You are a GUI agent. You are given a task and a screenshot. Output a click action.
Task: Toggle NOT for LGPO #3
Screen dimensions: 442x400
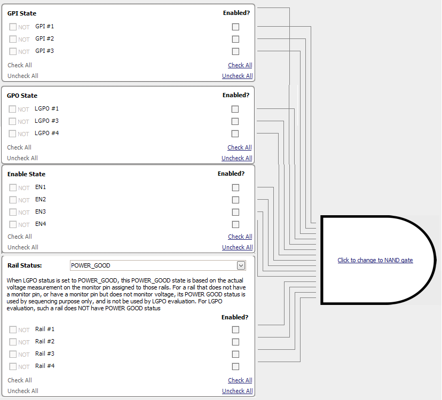(x=12, y=121)
